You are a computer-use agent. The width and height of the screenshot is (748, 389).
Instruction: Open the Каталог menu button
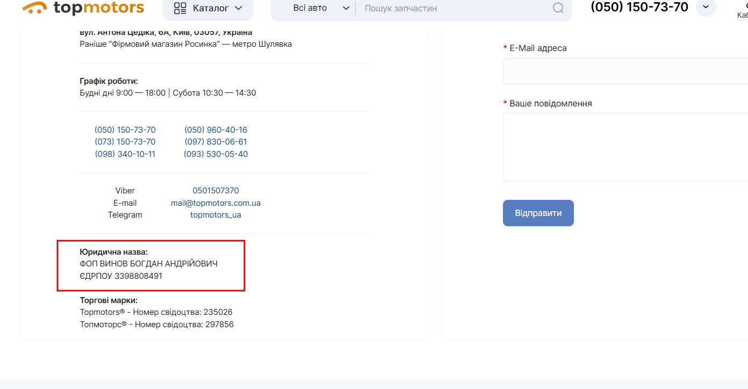coord(208,9)
